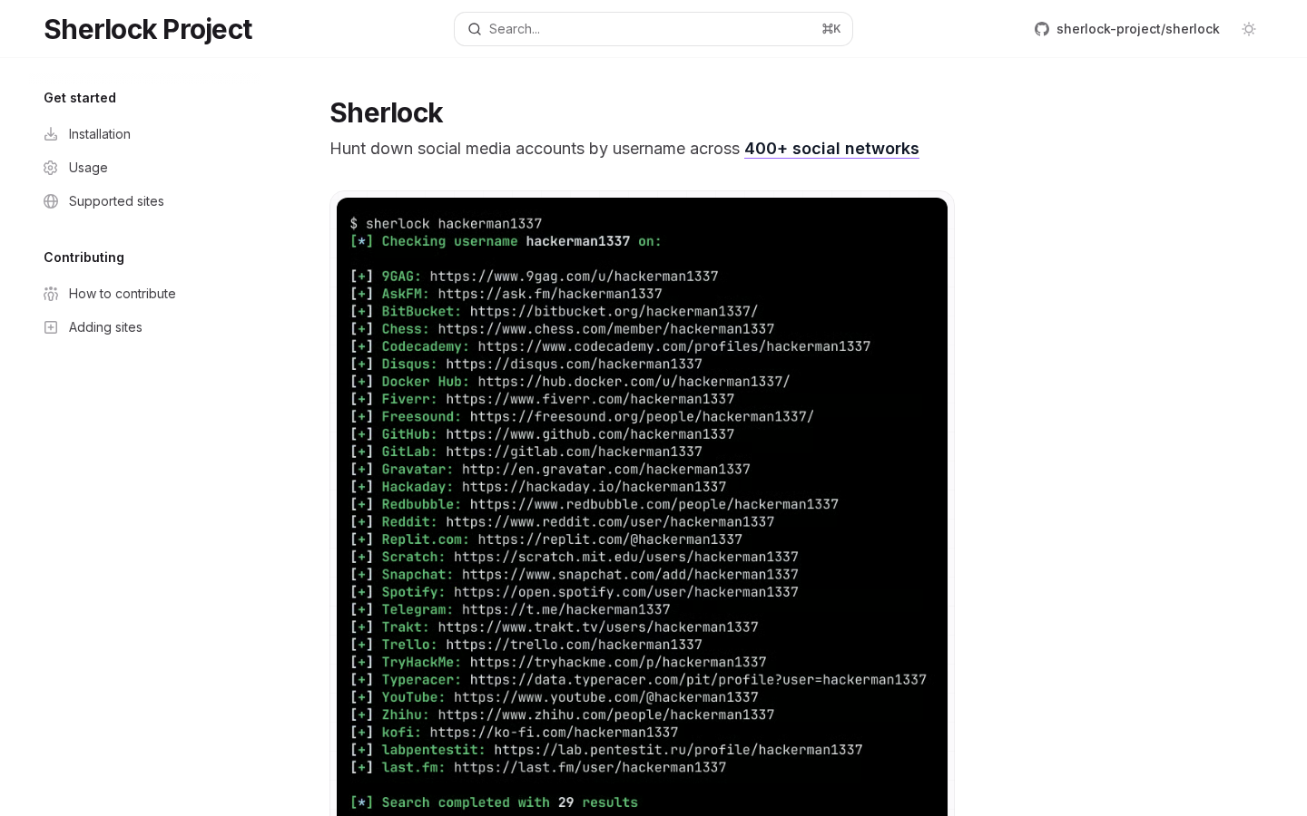Click the Contributing section heading
Viewport: 1307px width, 816px height.
tap(84, 257)
